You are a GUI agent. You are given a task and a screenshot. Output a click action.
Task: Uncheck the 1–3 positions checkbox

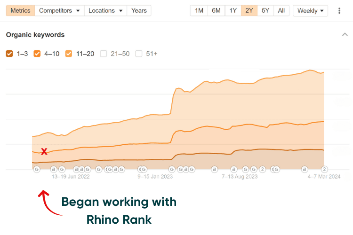click(x=9, y=54)
